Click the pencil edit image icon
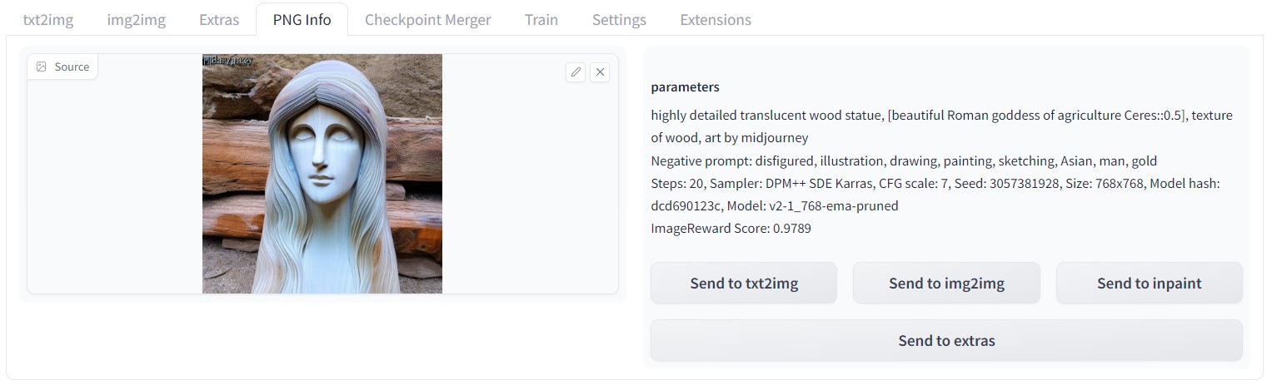This screenshot has height=385, width=1272. pos(576,72)
